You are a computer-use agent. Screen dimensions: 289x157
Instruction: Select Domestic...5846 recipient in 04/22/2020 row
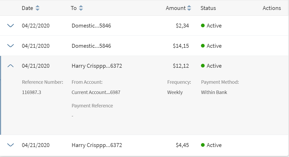tap(91, 26)
